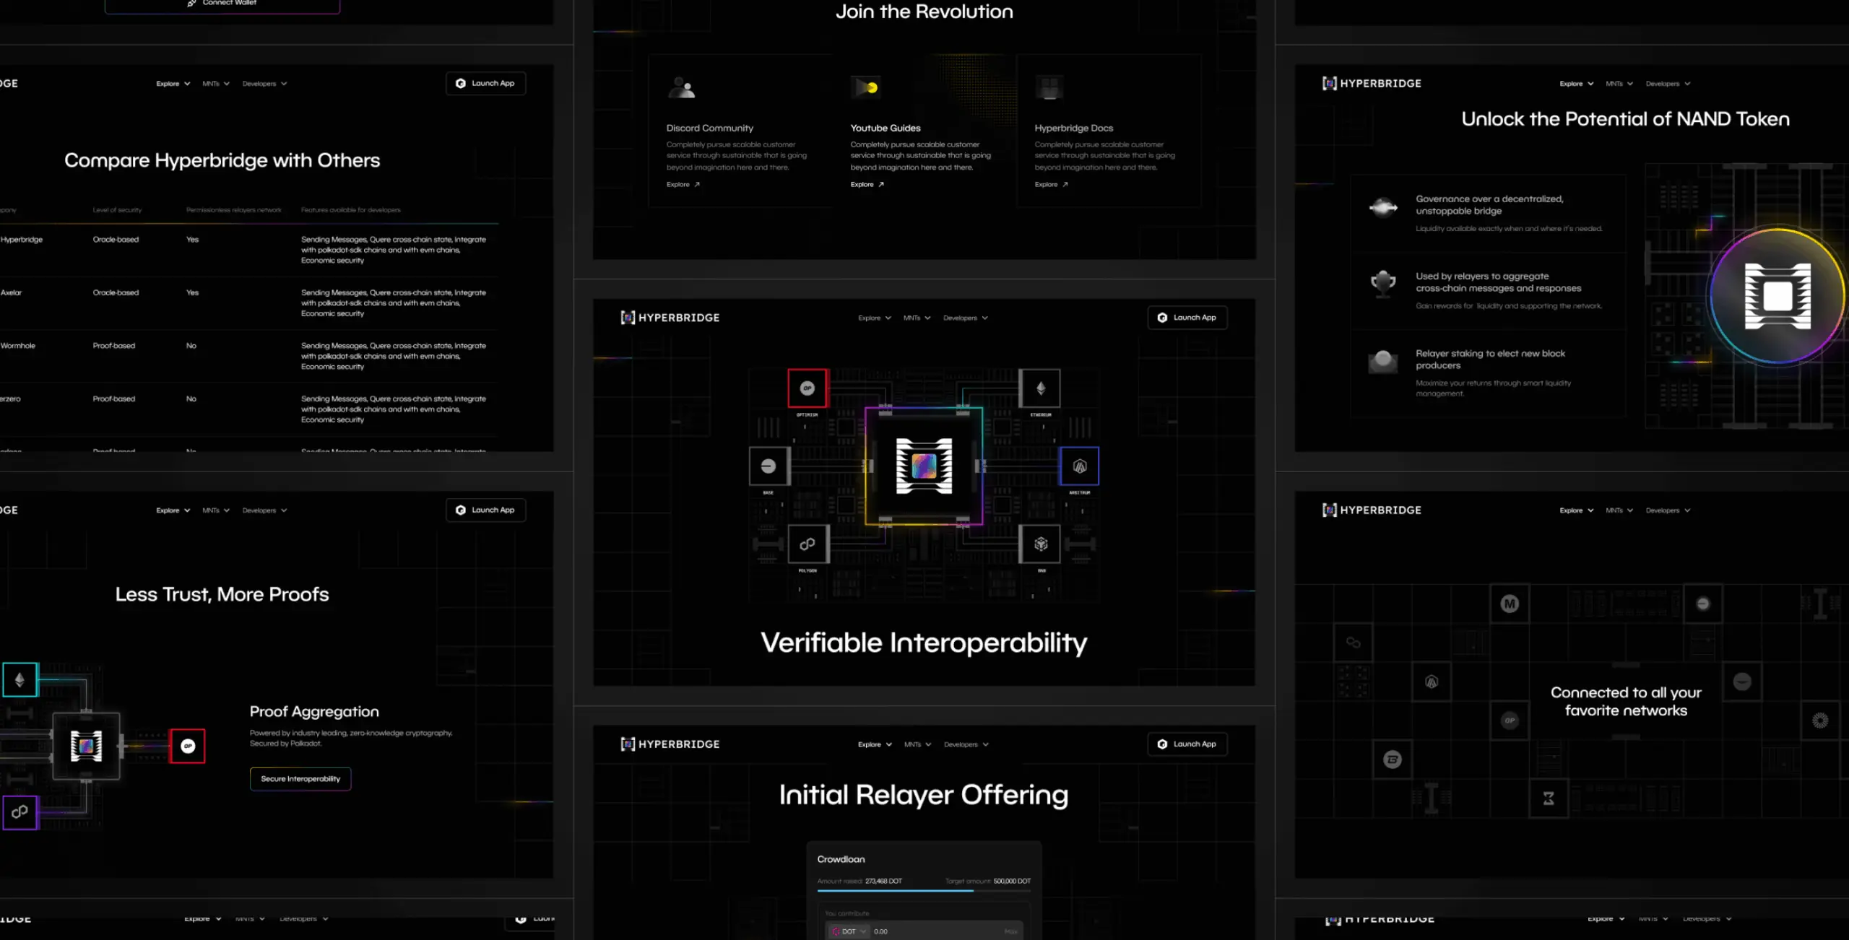Click the Hyperbridge logo in NAND Token header
Screen dimensions: 1849x940
tap(1372, 84)
